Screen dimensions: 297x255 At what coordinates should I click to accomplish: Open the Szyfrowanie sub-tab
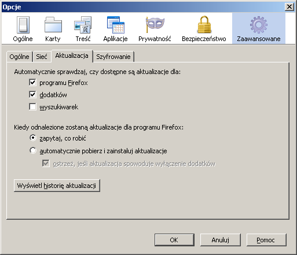pos(113,57)
